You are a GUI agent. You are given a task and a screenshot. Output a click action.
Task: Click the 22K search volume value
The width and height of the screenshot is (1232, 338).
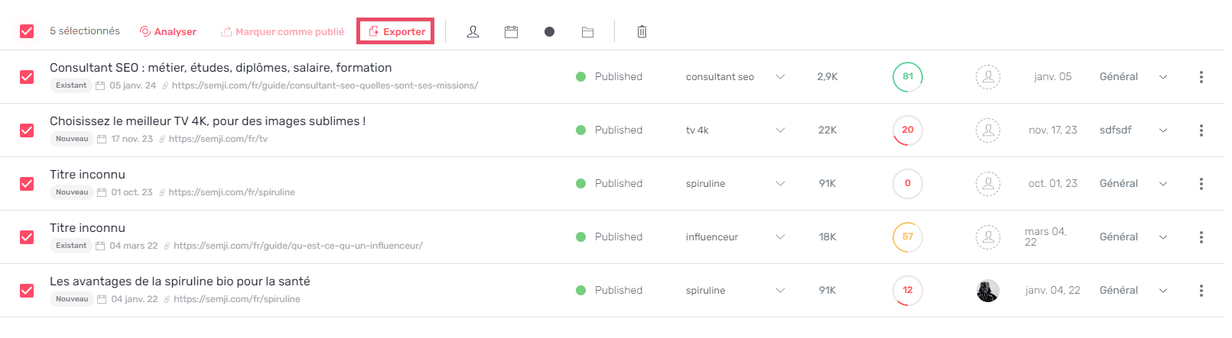click(x=827, y=130)
